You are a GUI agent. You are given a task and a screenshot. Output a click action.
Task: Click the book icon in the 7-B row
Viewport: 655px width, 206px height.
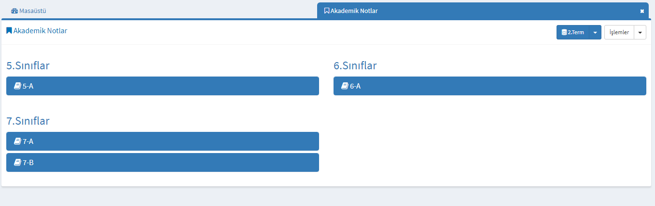[x=17, y=163]
